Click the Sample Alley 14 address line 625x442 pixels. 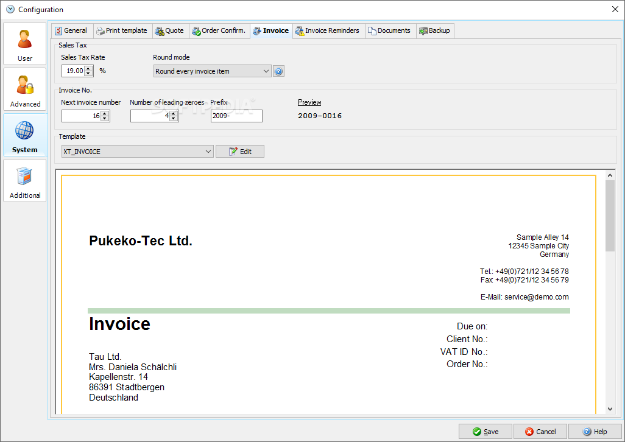point(543,237)
